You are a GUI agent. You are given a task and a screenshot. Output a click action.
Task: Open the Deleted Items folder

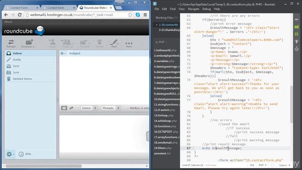pos(31,79)
